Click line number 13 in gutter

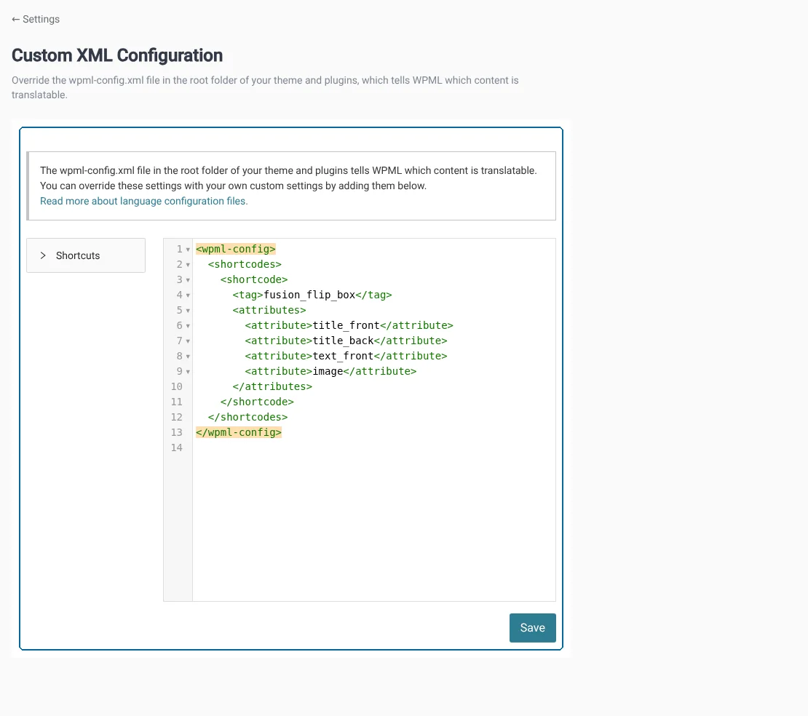click(x=177, y=432)
